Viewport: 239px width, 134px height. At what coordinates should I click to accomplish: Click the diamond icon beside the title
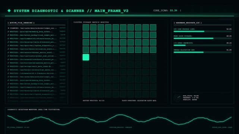(9, 11)
